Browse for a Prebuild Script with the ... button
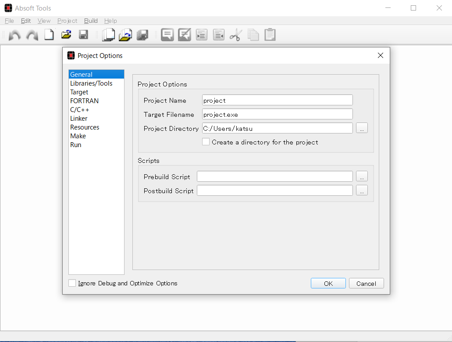 coord(362,176)
